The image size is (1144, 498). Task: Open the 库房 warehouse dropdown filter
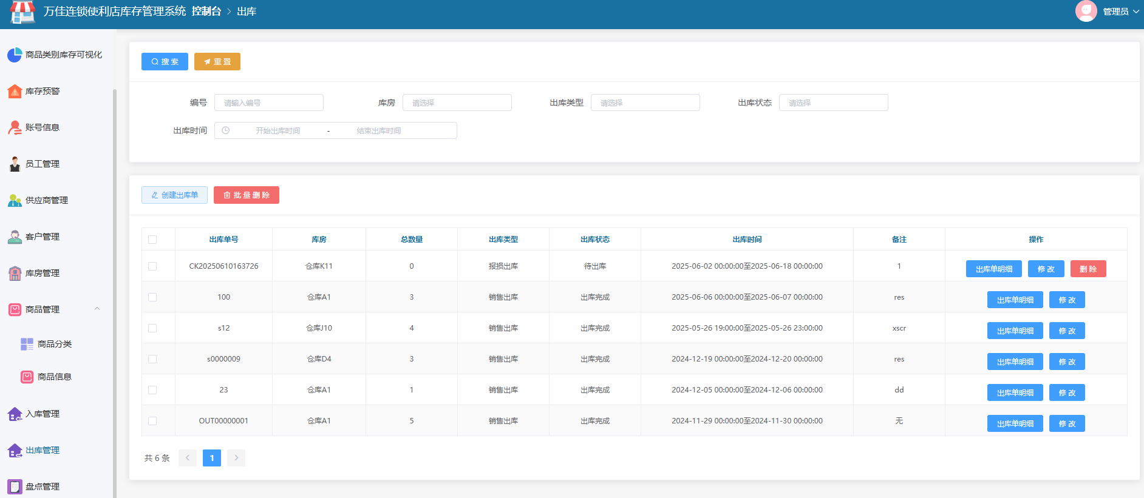(457, 103)
